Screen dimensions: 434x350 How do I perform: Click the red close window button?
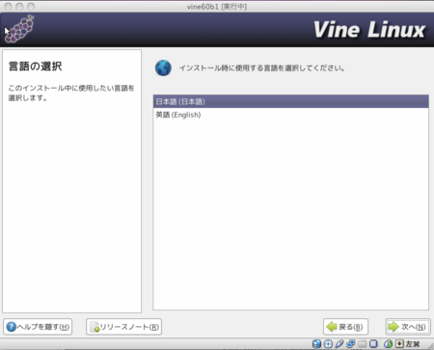[x=9, y=7]
